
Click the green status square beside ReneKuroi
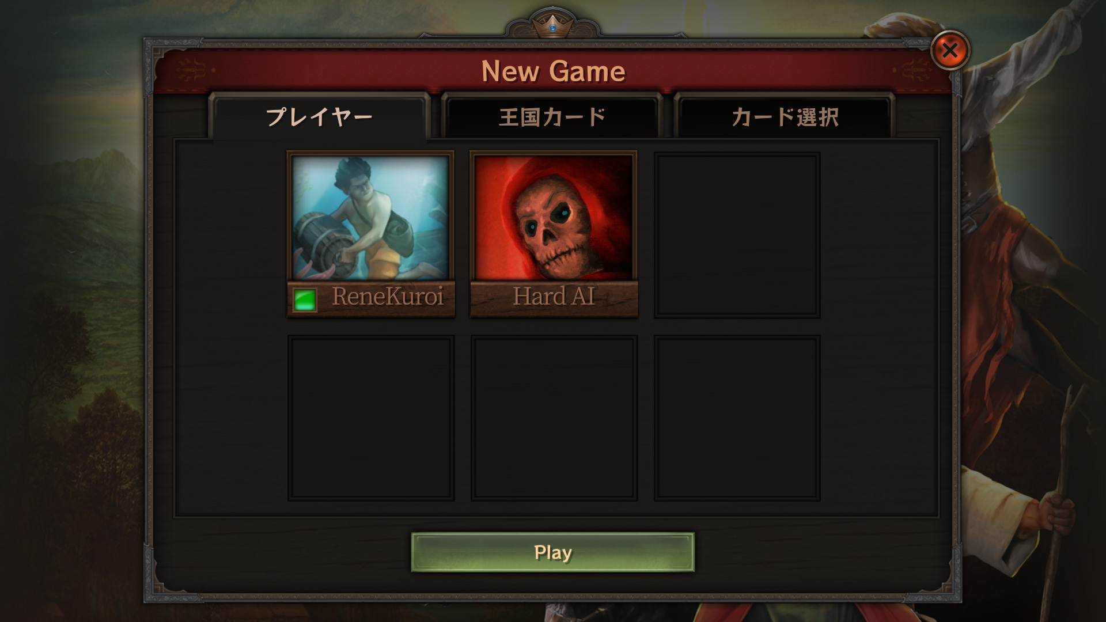coord(305,299)
